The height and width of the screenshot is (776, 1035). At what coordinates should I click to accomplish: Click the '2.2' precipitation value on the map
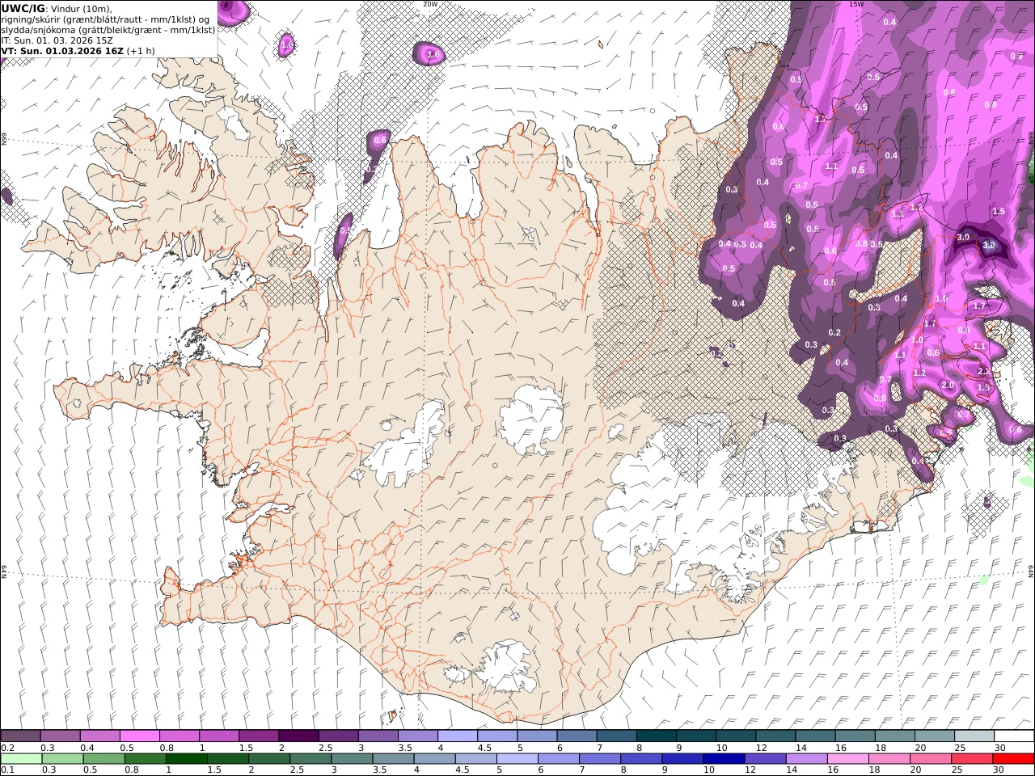coord(984,371)
